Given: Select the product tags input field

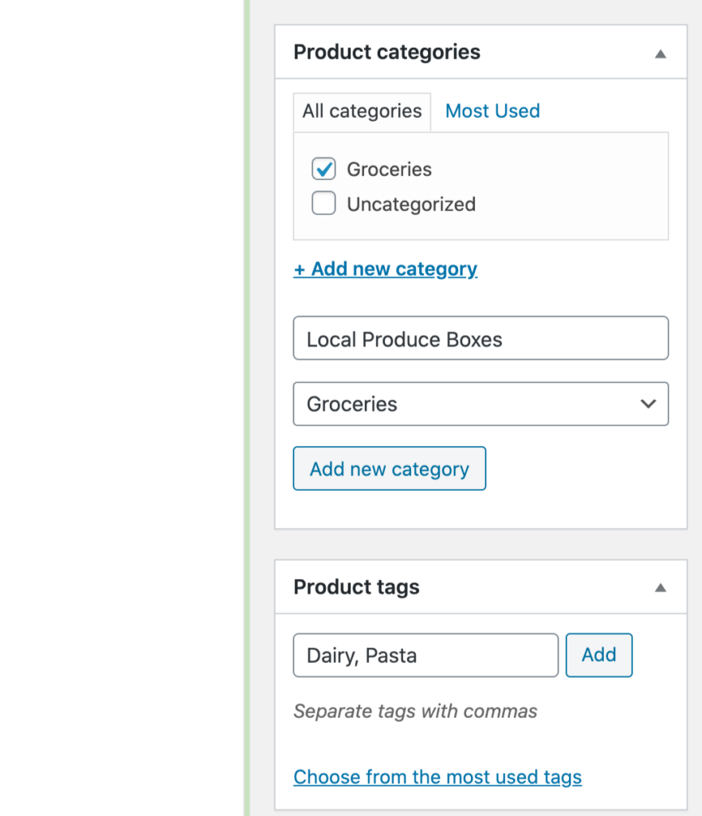Looking at the screenshot, I should [x=426, y=655].
